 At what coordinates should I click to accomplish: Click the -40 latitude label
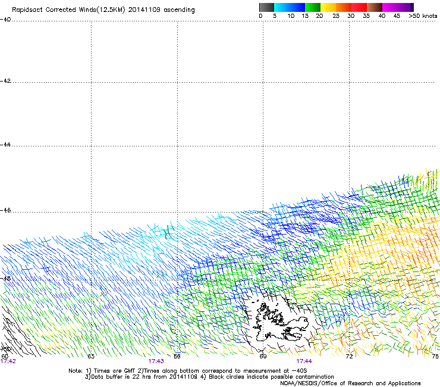click(5, 20)
